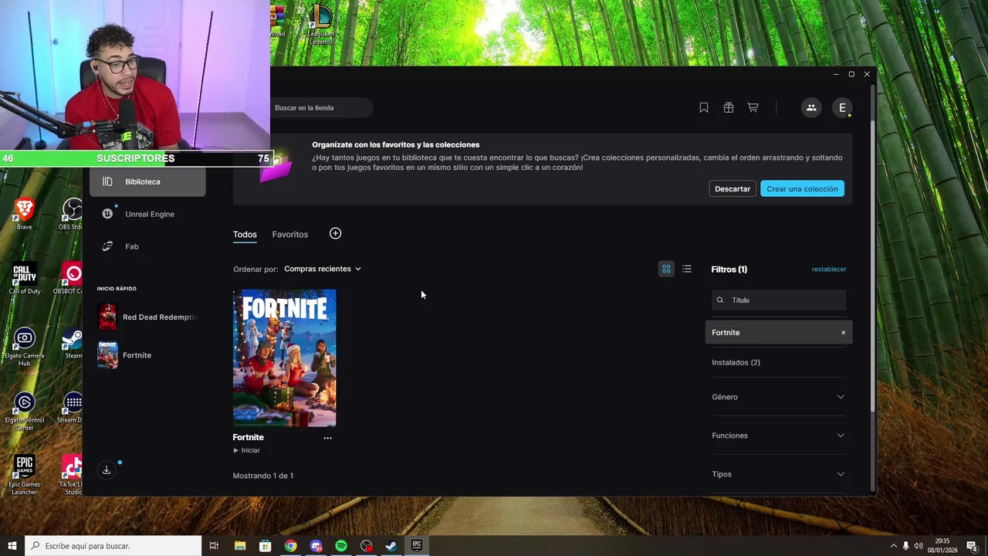Open Call of Duty desktop shortcut
988x556 pixels.
(25, 279)
